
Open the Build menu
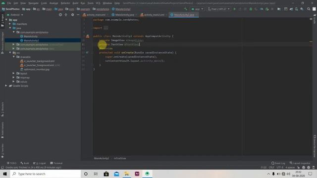point(75,3)
